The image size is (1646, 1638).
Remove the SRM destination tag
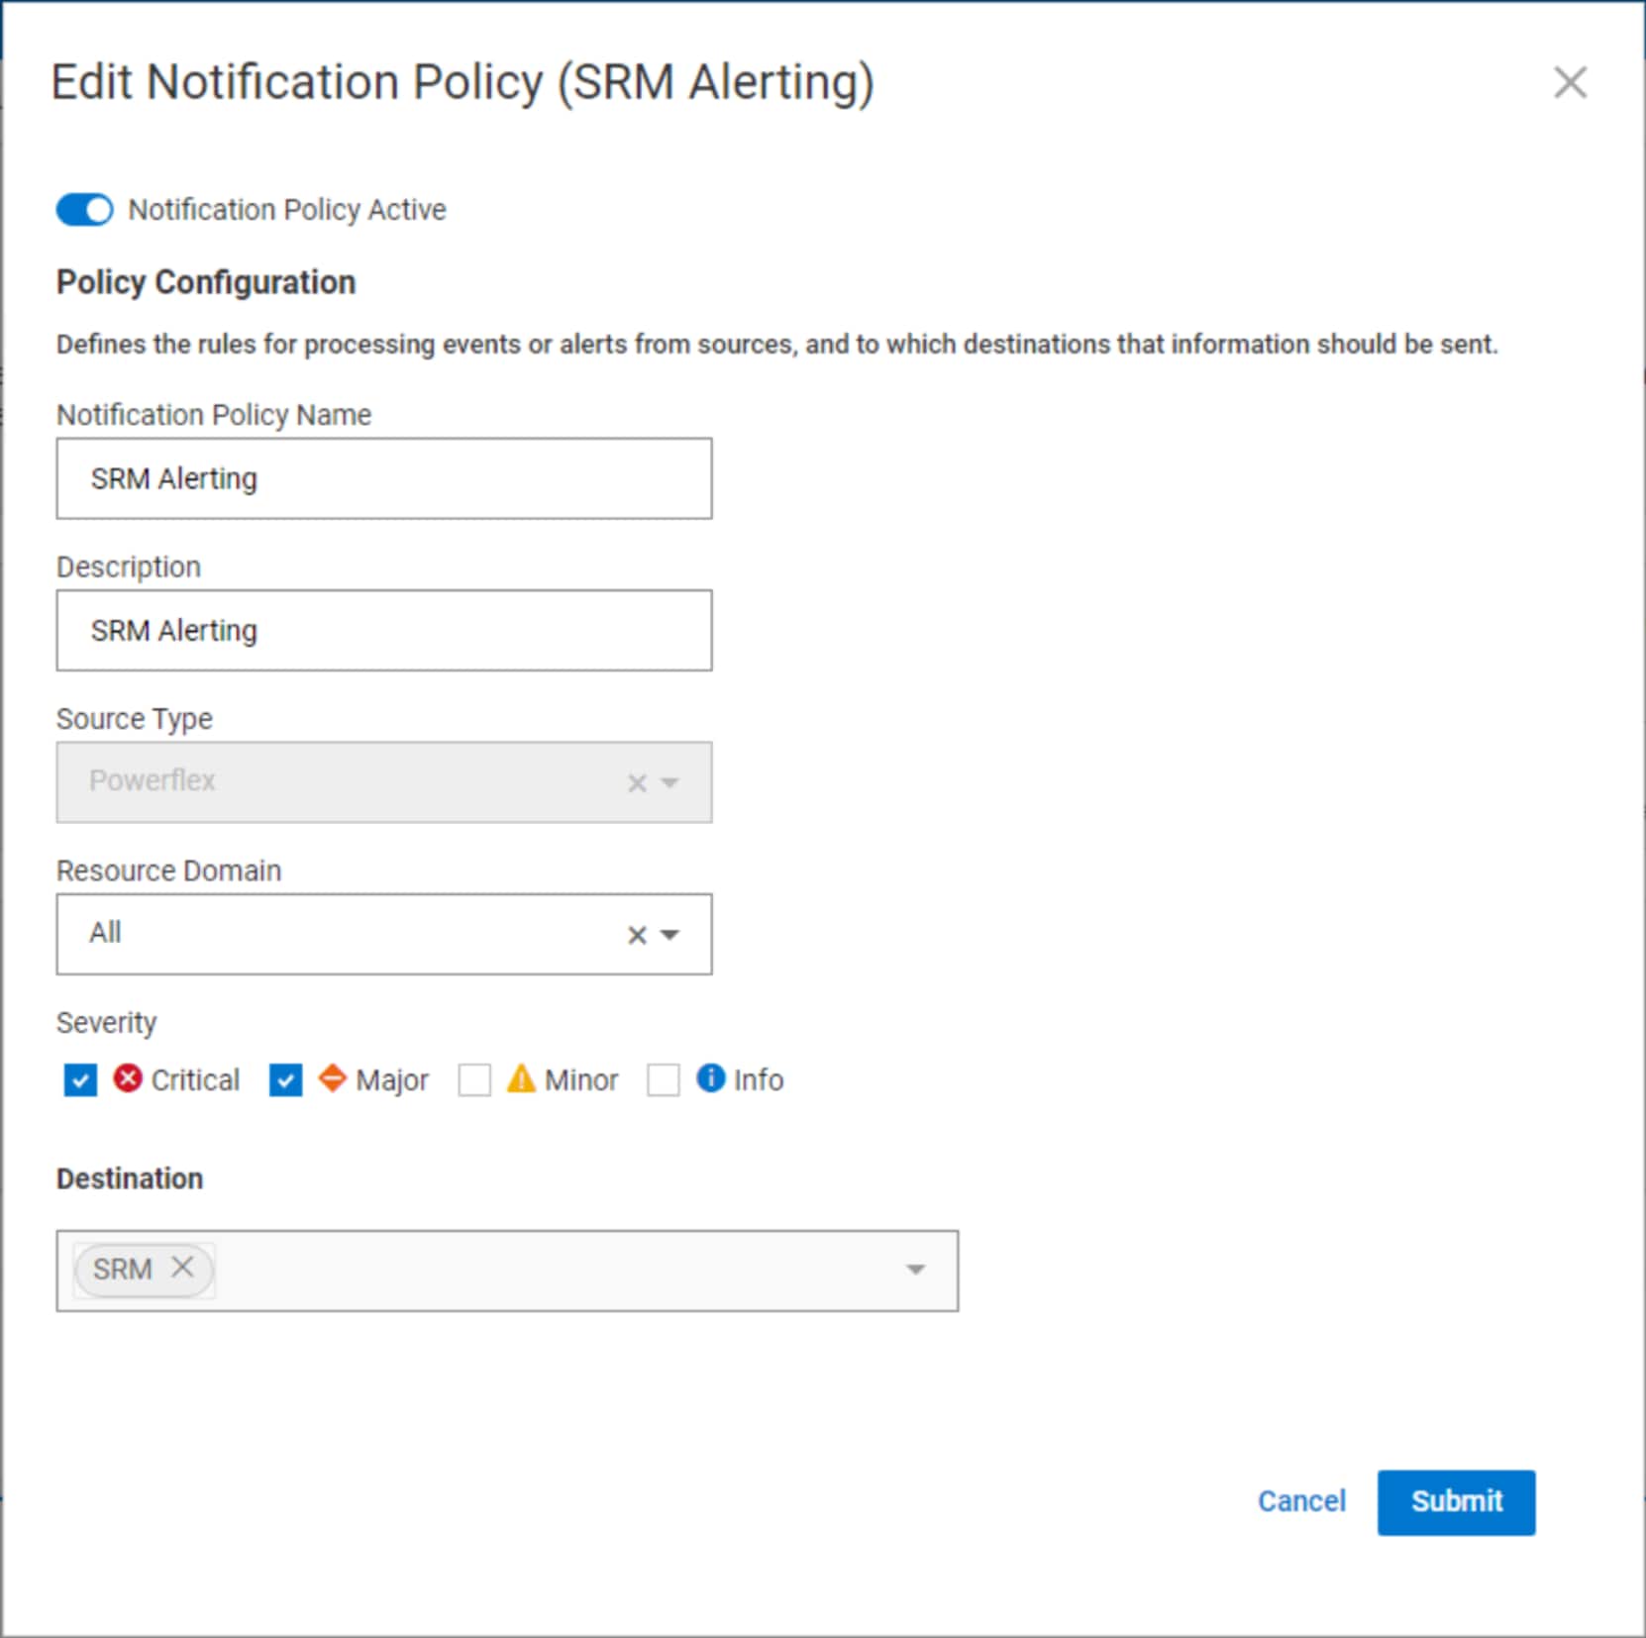point(182,1267)
